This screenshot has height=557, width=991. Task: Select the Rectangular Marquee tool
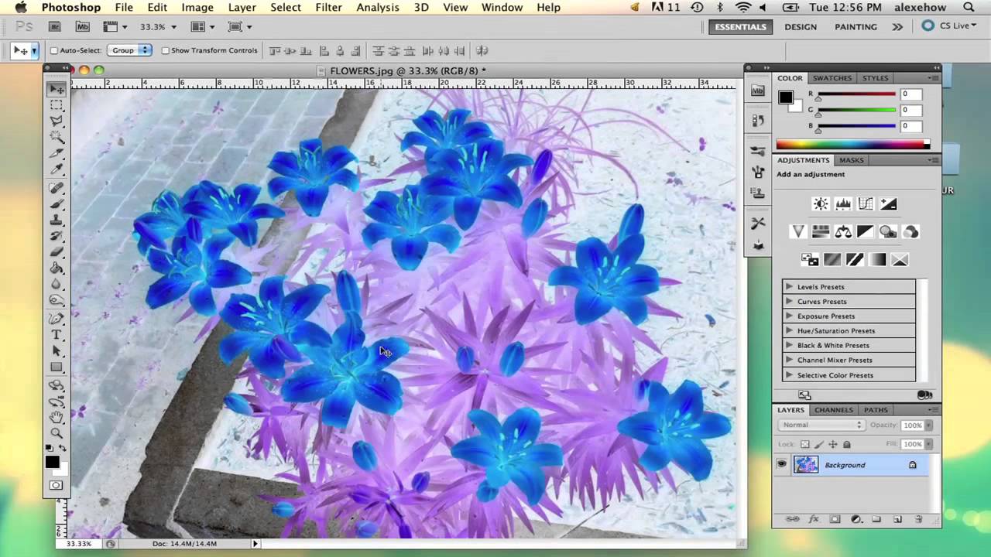57,105
